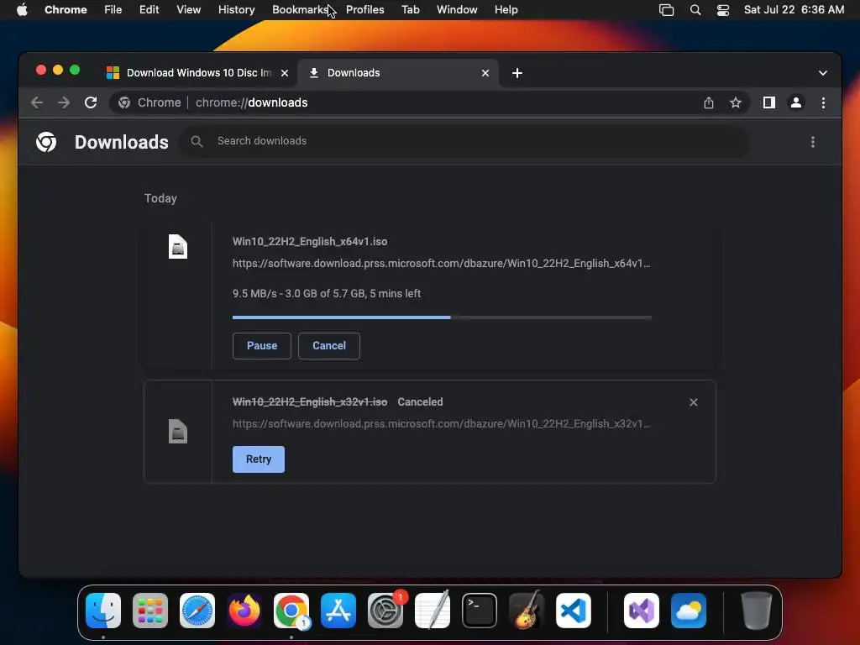The image size is (860, 645).
Task: Click the 'Today' date heading
Action: [160, 198]
